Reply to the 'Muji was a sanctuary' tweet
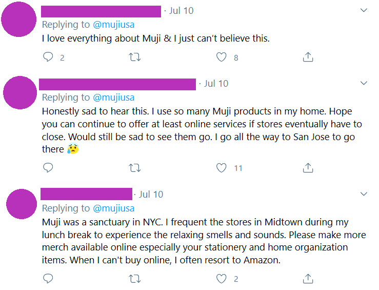The height and width of the screenshot is (290, 379). (48, 279)
